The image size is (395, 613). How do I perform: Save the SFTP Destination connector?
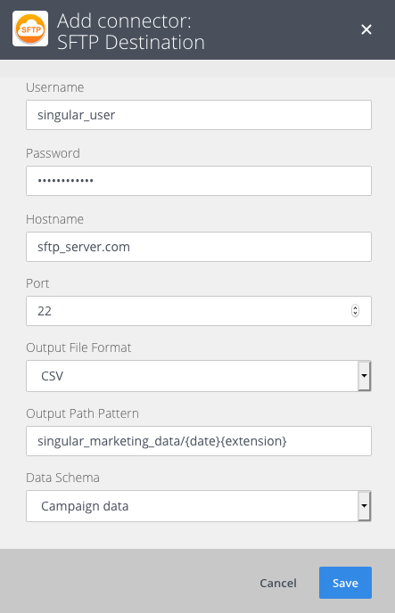click(345, 583)
